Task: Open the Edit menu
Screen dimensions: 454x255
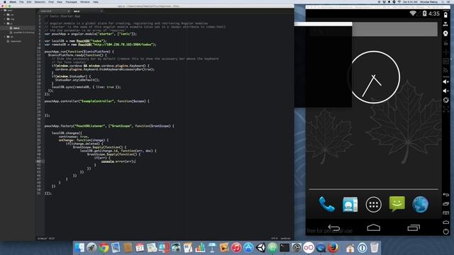Action: [x=29, y=1]
